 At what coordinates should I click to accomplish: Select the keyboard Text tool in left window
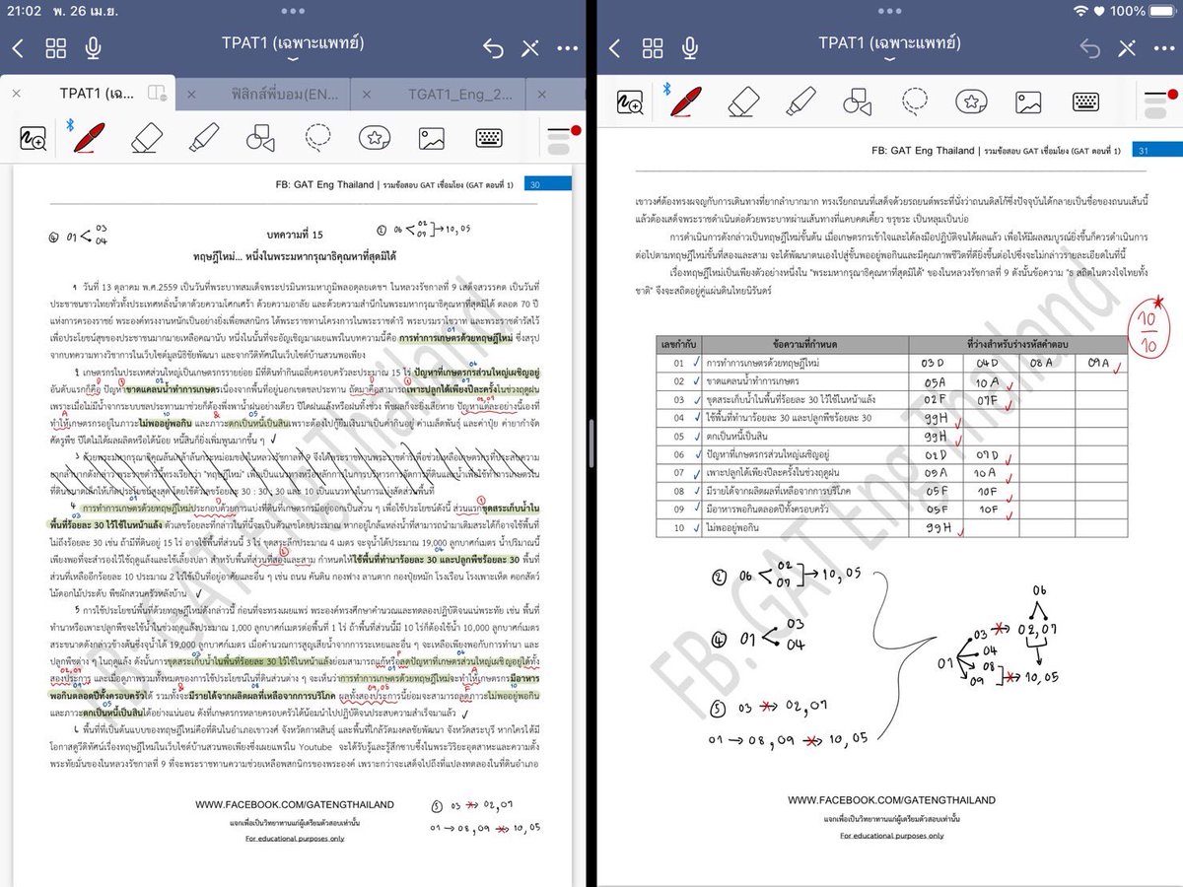tap(489, 138)
